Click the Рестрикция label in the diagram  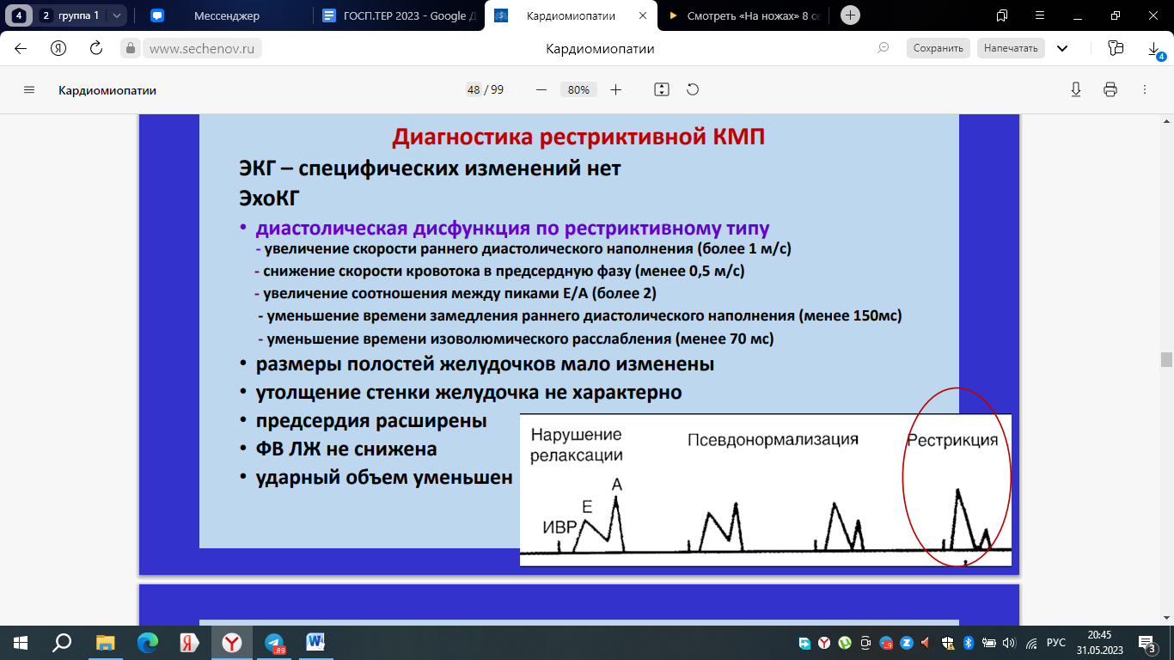pyautogui.click(x=952, y=440)
